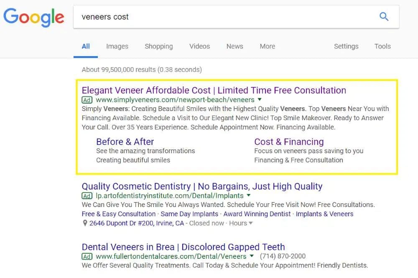Open the Settings menu

point(346,46)
